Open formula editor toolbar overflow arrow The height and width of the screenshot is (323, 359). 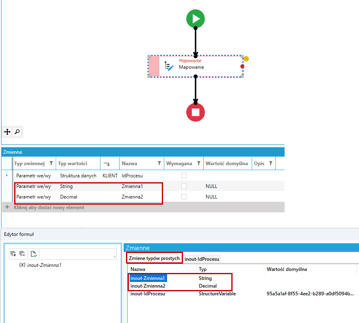(x=115, y=257)
